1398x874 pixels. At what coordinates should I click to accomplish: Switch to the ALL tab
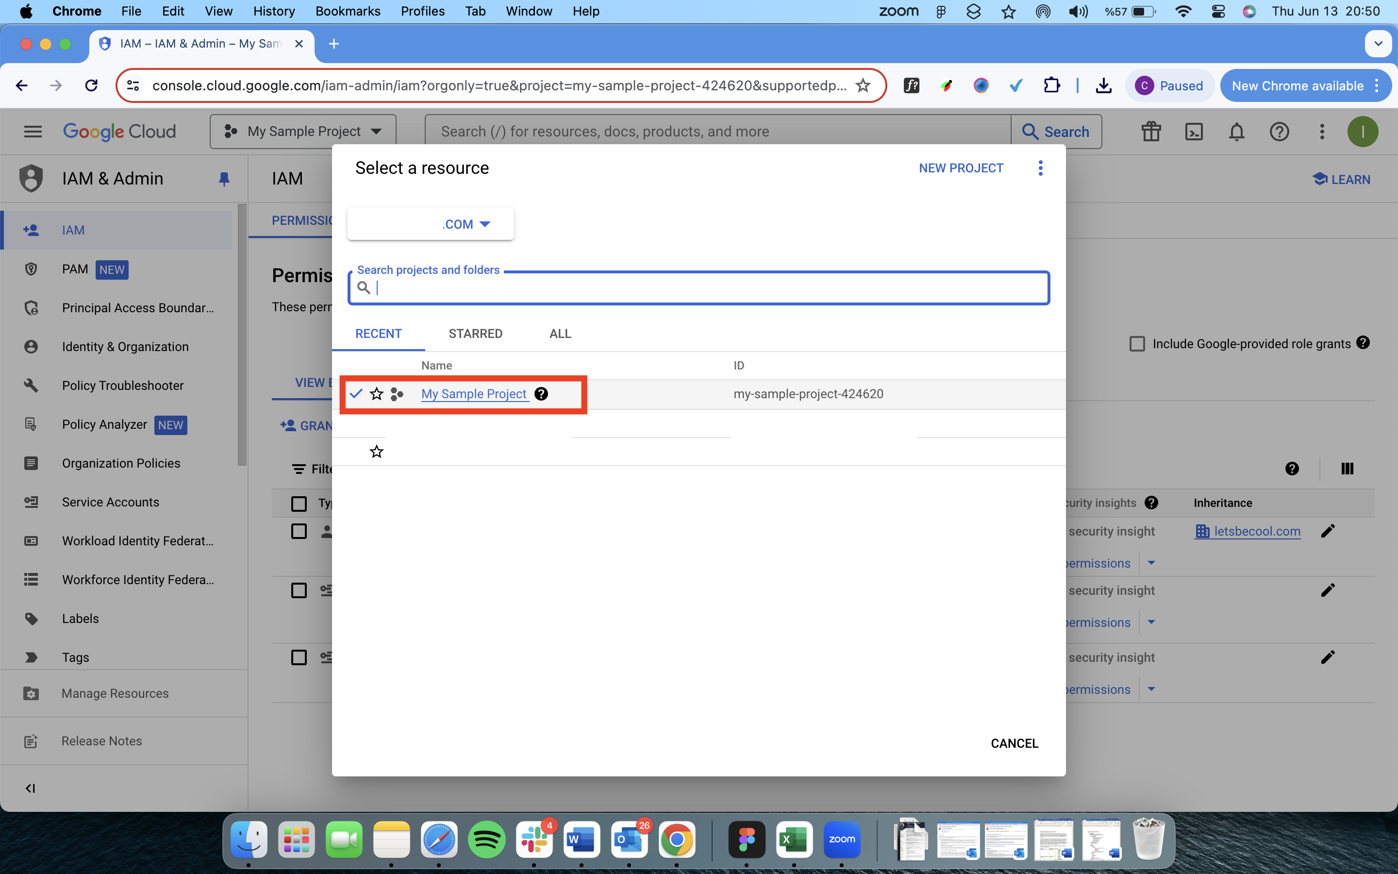560,334
